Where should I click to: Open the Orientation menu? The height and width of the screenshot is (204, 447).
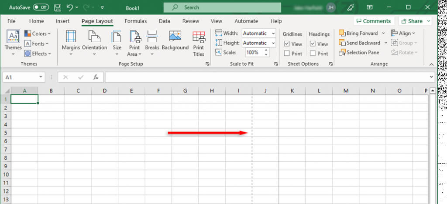(x=94, y=40)
